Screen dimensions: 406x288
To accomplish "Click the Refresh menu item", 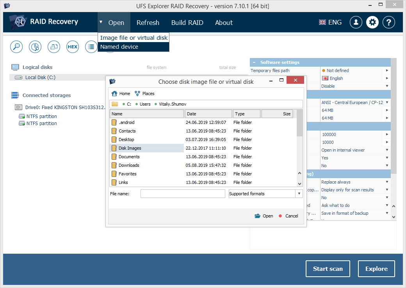I will click(x=148, y=23).
